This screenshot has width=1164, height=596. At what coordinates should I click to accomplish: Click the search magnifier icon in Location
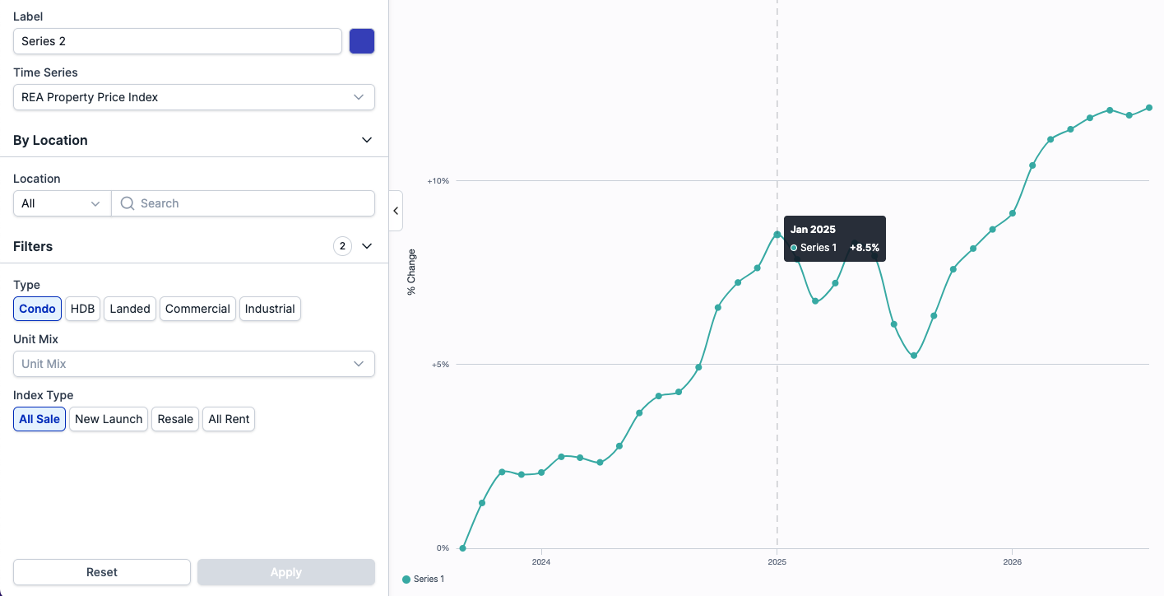pos(128,203)
